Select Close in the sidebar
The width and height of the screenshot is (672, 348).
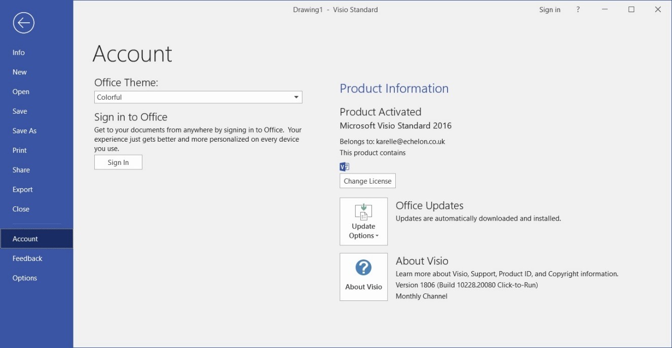point(36,209)
